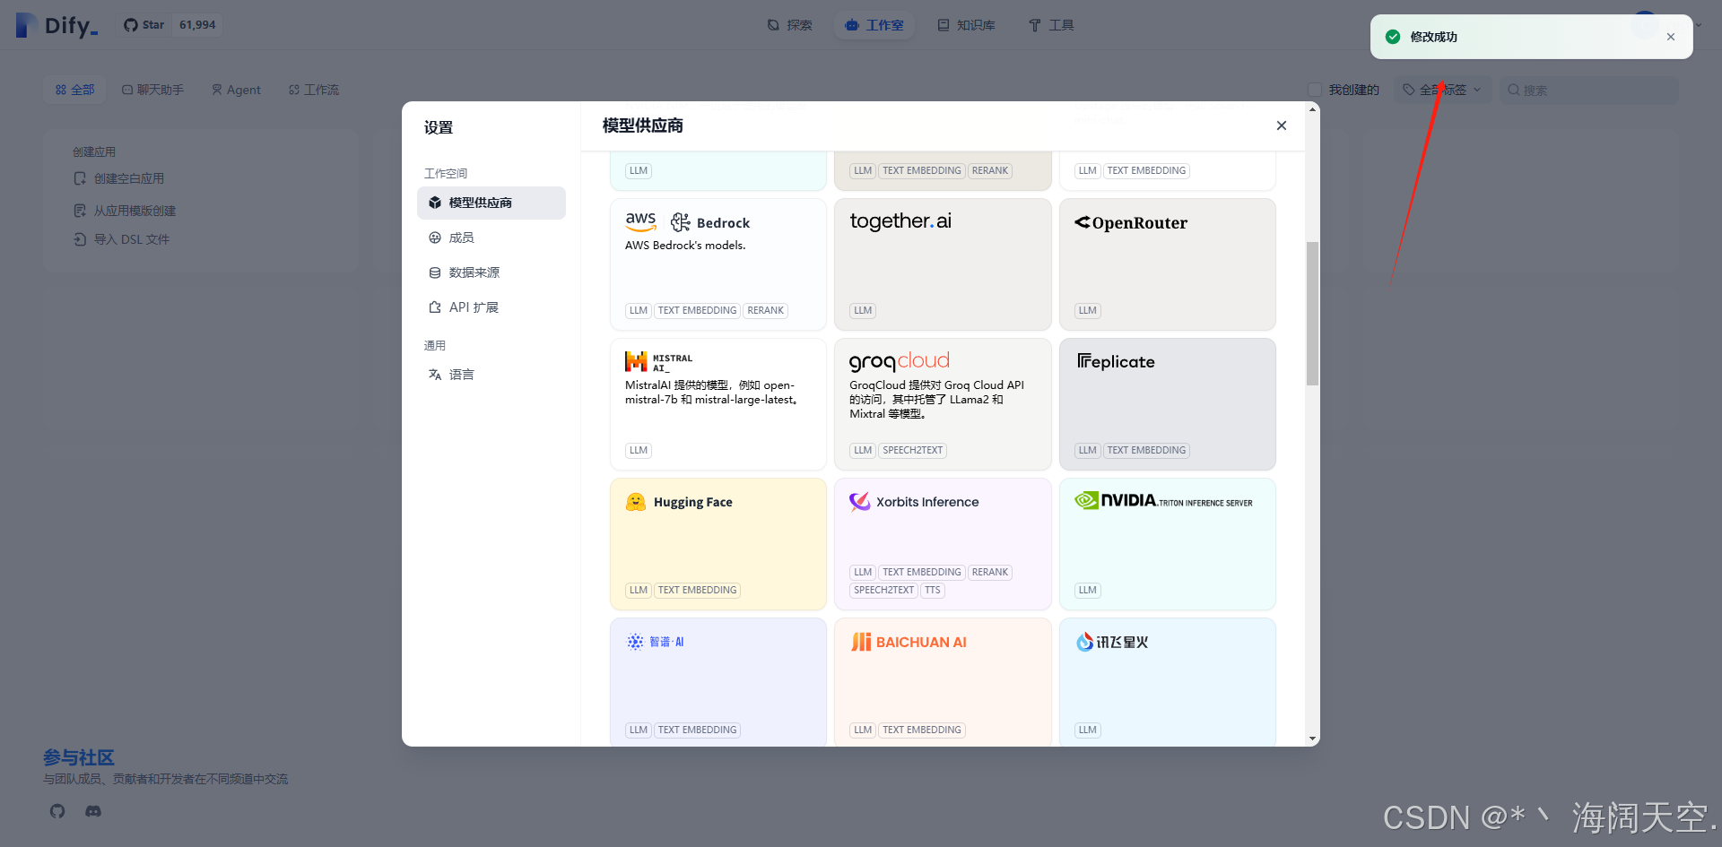Click the 语言 translate icon
The image size is (1722, 847).
click(x=435, y=375)
